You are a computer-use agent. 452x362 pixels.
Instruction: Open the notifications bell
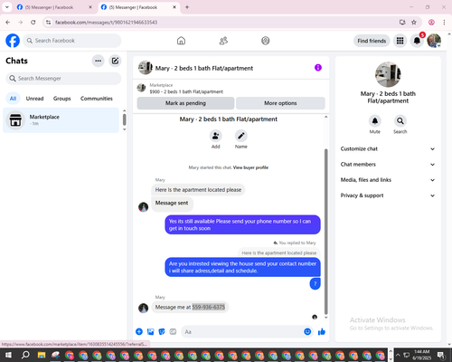click(417, 41)
